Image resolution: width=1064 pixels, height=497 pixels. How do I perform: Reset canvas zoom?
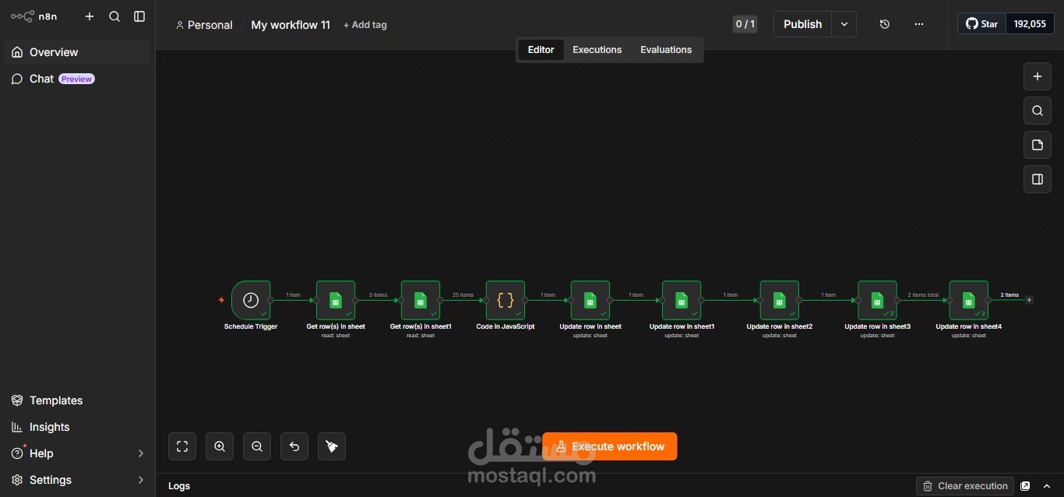click(x=294, y=446)
